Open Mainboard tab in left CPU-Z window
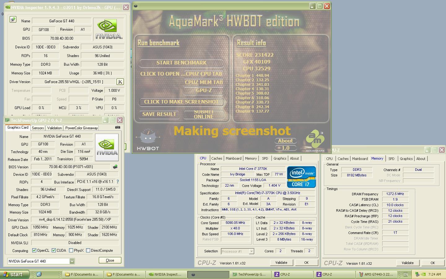The width and height of the screenshot is (446, 279). pos(234,158)
